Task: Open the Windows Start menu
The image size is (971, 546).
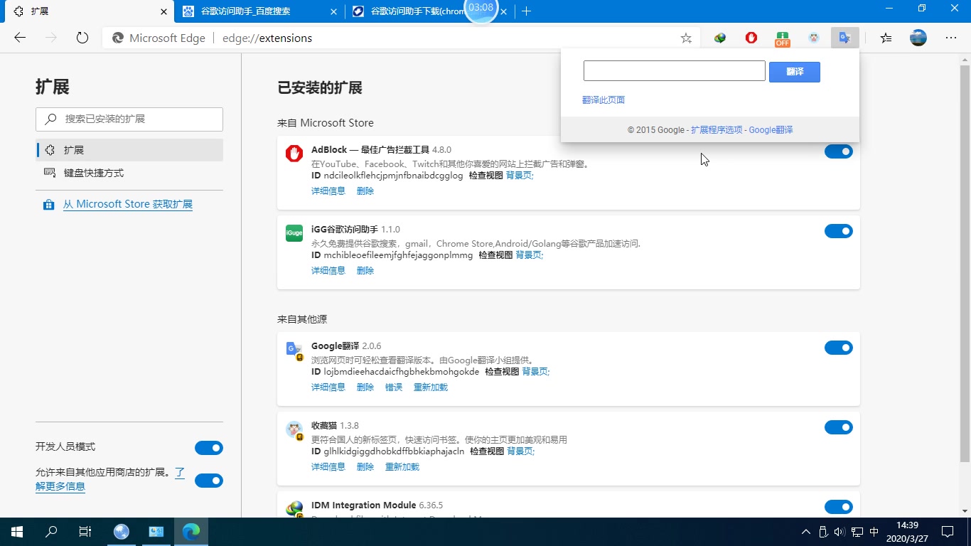Action: click(17, 532)
